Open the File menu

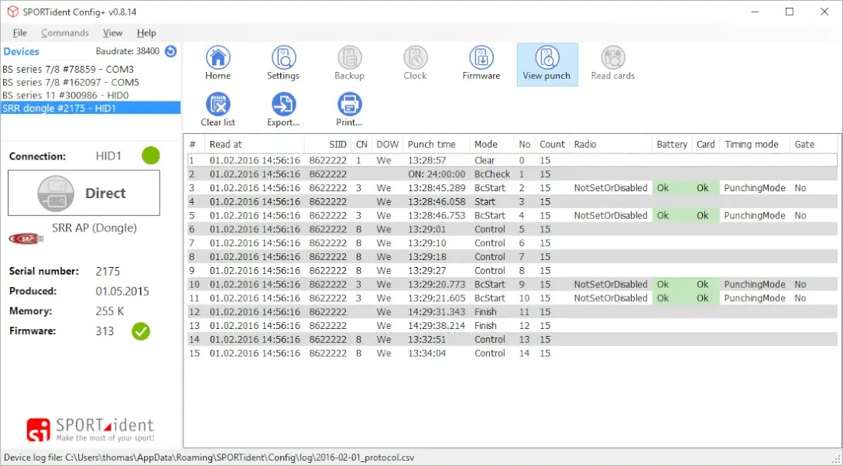[x=19, y=33]
